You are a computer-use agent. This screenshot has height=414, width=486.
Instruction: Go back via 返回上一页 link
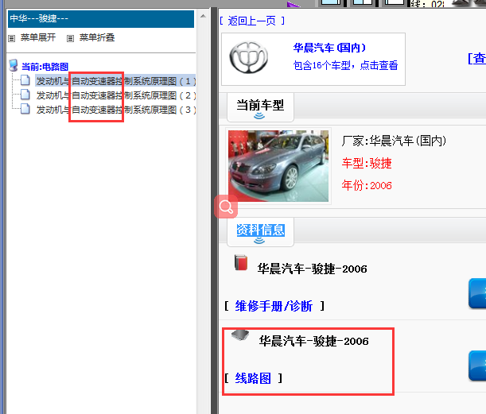[x=251, y=21]
